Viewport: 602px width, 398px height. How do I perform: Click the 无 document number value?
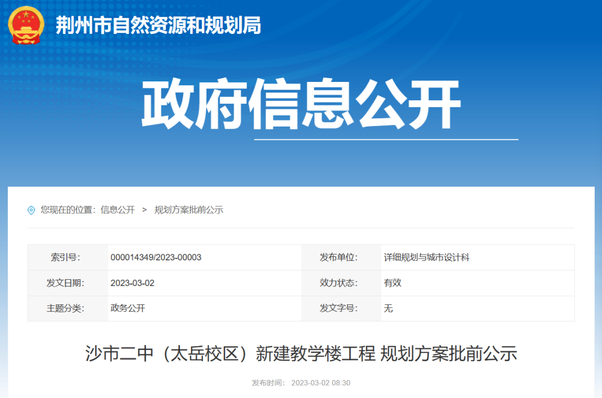(x=388, y=308)
